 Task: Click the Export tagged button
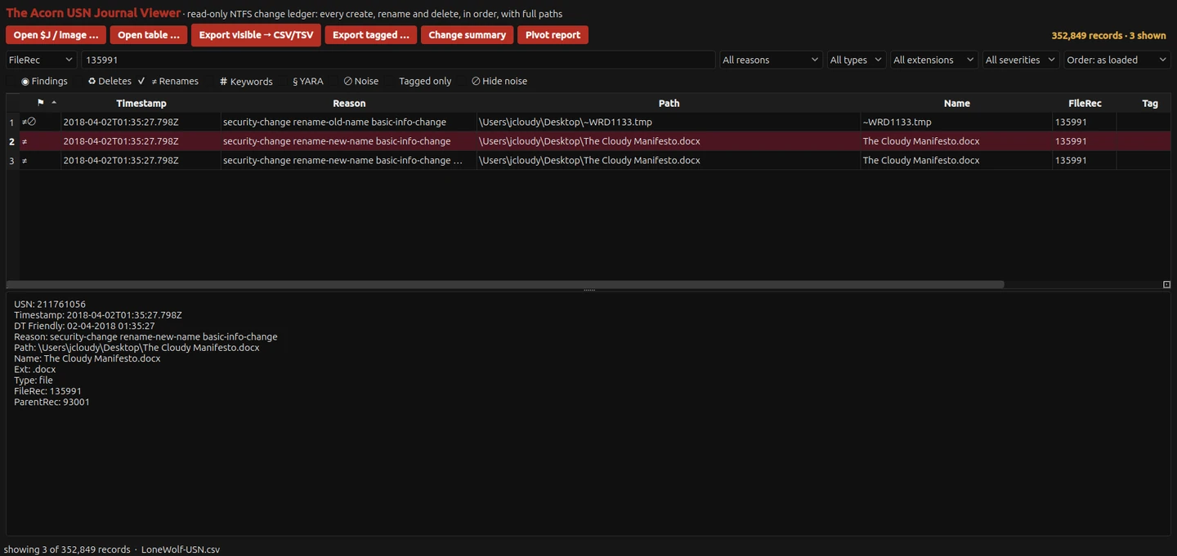(371, 35)
